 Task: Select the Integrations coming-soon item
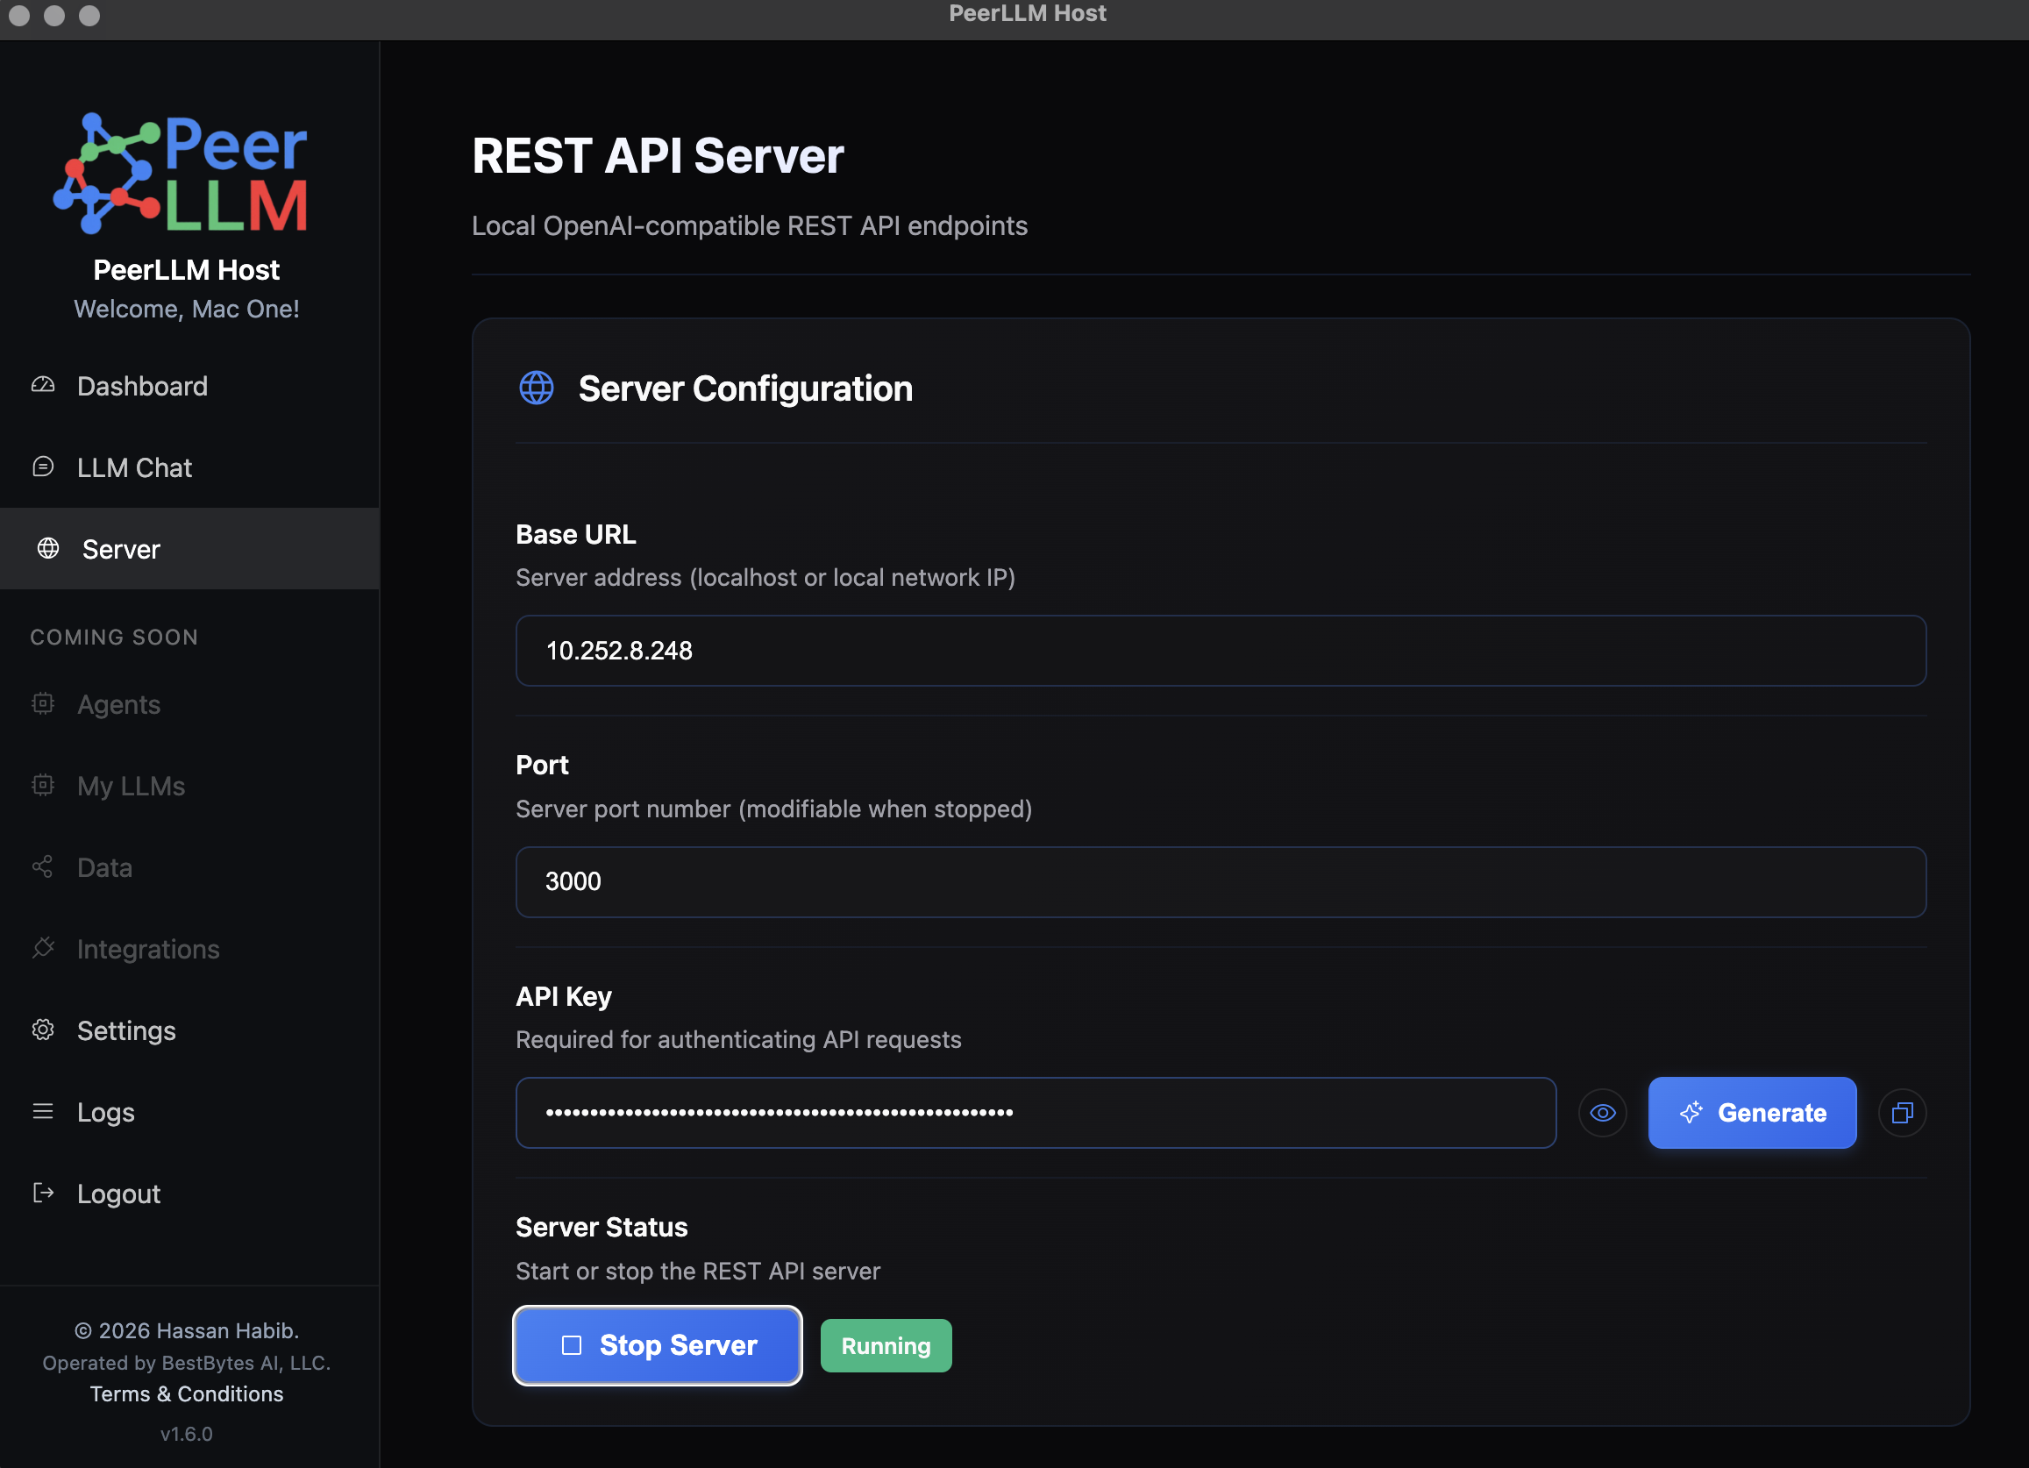[x=189, y=948]
